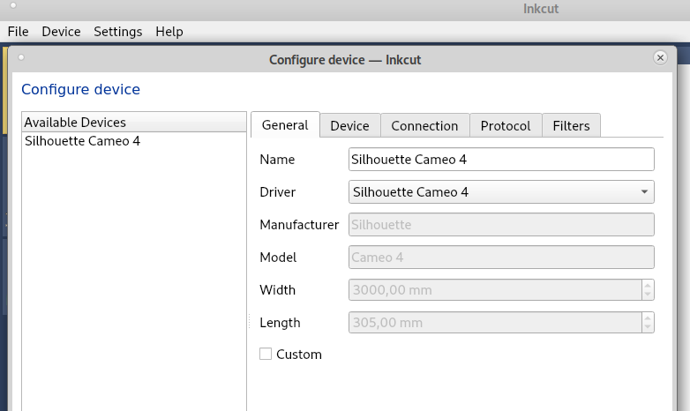This screenshot has height=411, width=690.
Task: Click the Model field
Action: click(x=501, y=258)
